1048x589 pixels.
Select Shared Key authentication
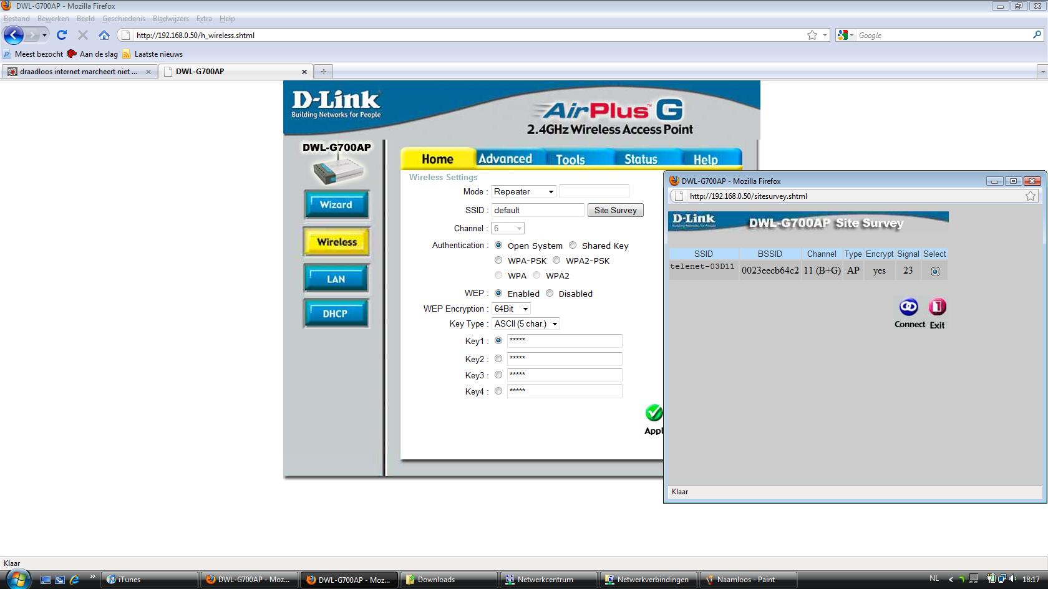pos(573,246)
